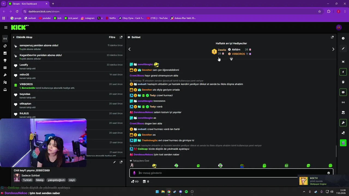
Task: Open the wrench settings icon in left sidebar
Action: point(5,75)
